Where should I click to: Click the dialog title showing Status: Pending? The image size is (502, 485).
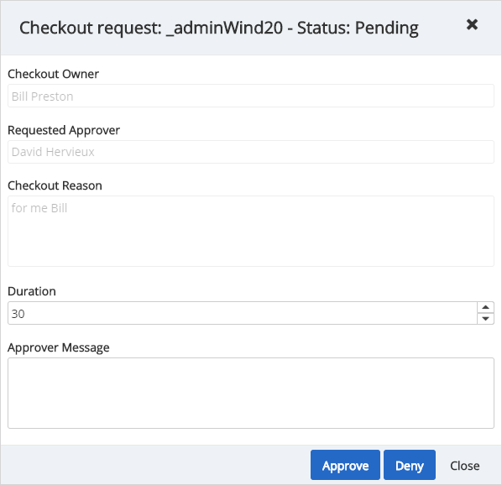pos(219,29)
